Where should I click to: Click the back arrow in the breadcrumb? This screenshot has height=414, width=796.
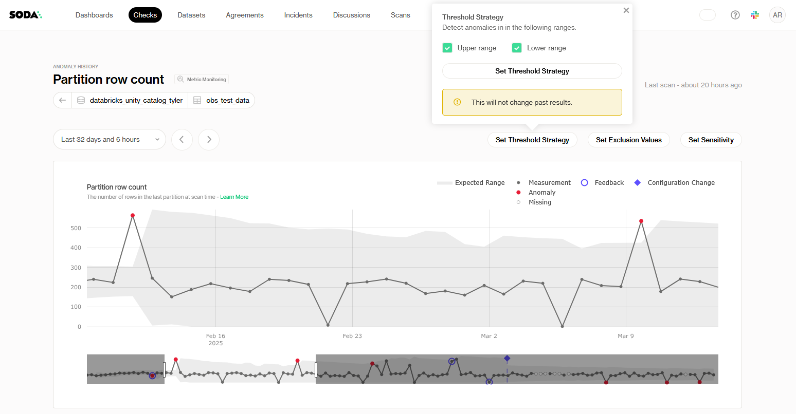pos(63,100)
